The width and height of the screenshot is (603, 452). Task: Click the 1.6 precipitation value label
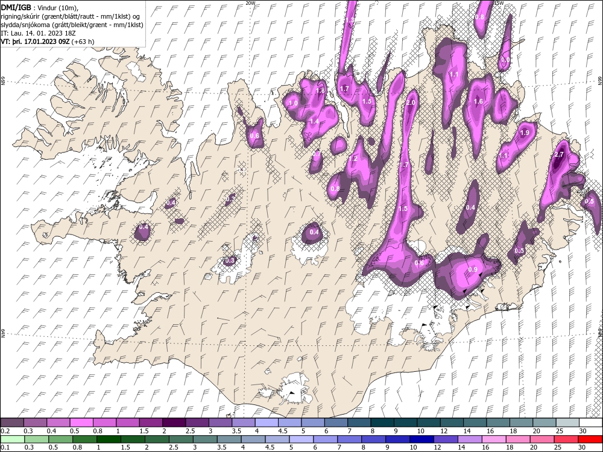(x=478, y=101)
